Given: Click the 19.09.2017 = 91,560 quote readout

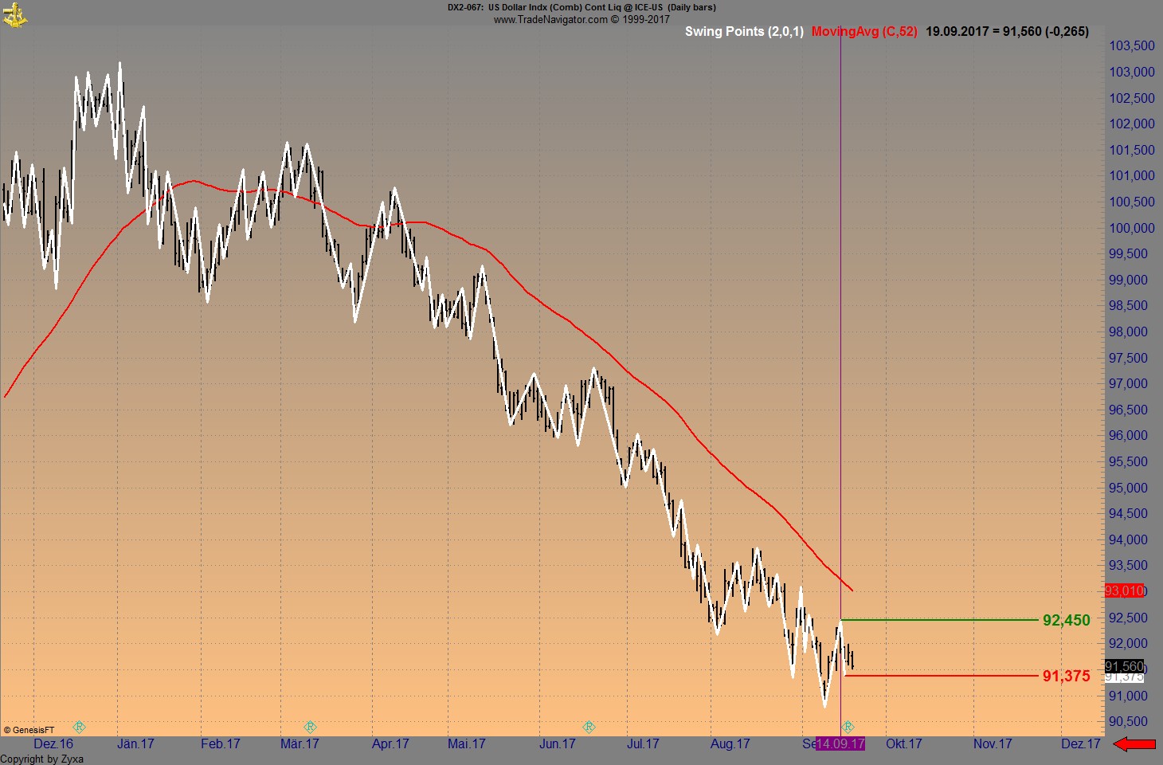Looking at the screenshot, I should [1007, 31].
